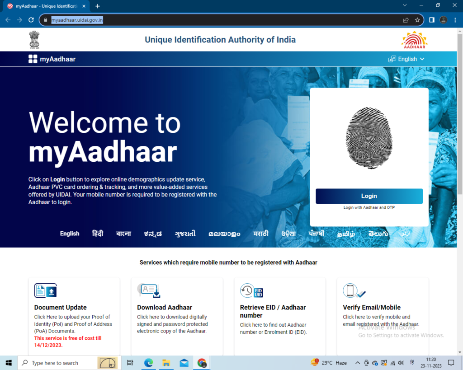Image resolution: width=463 pixels, height=370 pixels.
Task: Open the Chrome profile avatar
Action: 443,20
